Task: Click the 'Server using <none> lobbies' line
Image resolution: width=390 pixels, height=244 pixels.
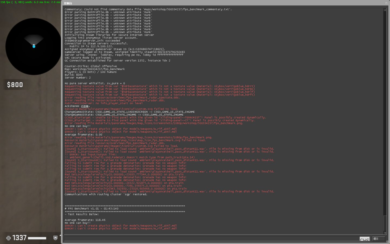Action: coord(124,55)
